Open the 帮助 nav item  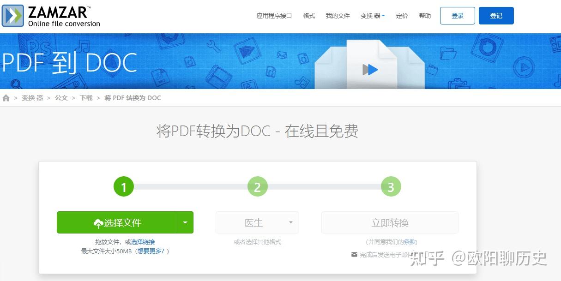[x=425, y=16]
